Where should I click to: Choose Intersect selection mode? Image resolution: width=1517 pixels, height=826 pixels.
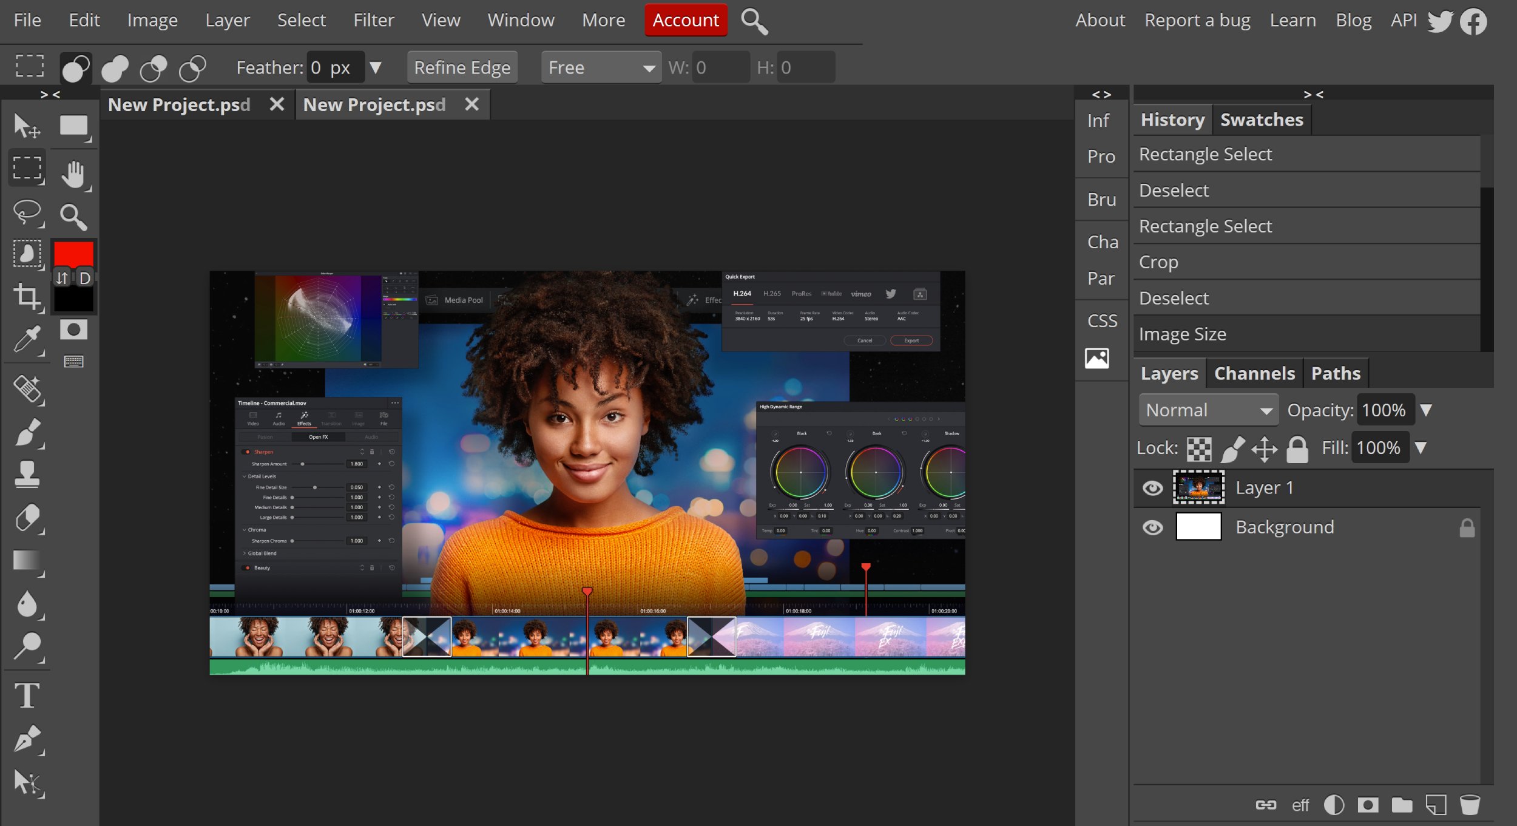coord(192,68)
